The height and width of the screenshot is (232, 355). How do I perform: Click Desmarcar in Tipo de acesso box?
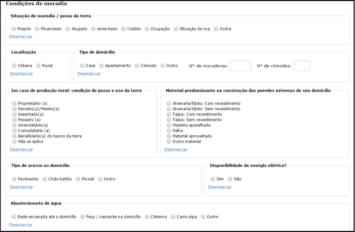point(22,187)
